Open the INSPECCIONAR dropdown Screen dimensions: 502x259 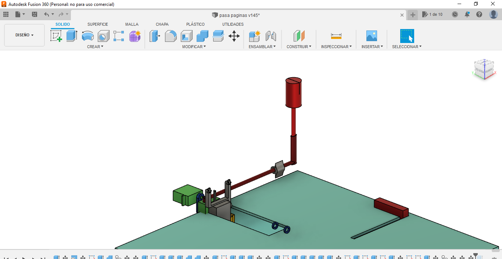[336, 47]
